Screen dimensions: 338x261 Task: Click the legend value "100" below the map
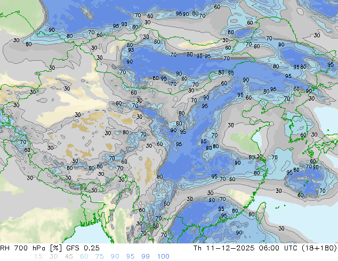pyautogui.click(x=163, y=257)
